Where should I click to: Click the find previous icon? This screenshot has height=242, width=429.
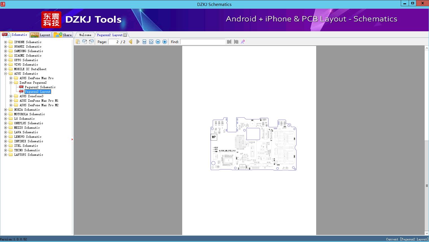click(x=229, y=42)
